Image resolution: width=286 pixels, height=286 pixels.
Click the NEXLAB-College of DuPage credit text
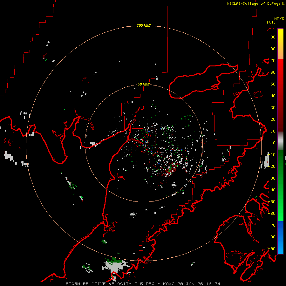[256, 3]
